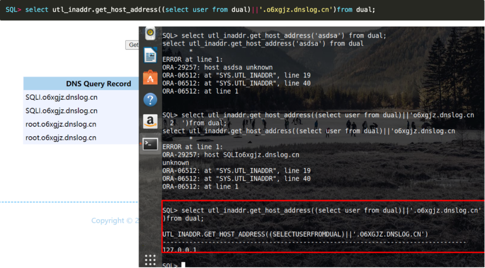Click the SQL statement in the top code block
The width and height of the screenshot is (485, 268).
coord(190,9)
